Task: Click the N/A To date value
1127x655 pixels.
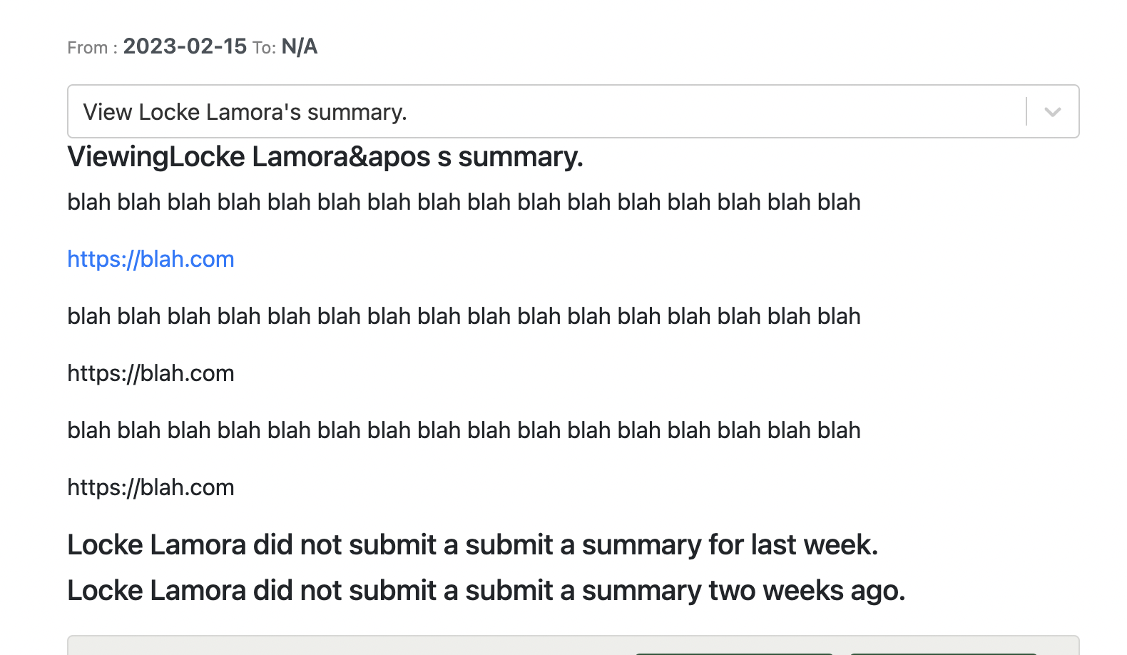Action: 300,46
